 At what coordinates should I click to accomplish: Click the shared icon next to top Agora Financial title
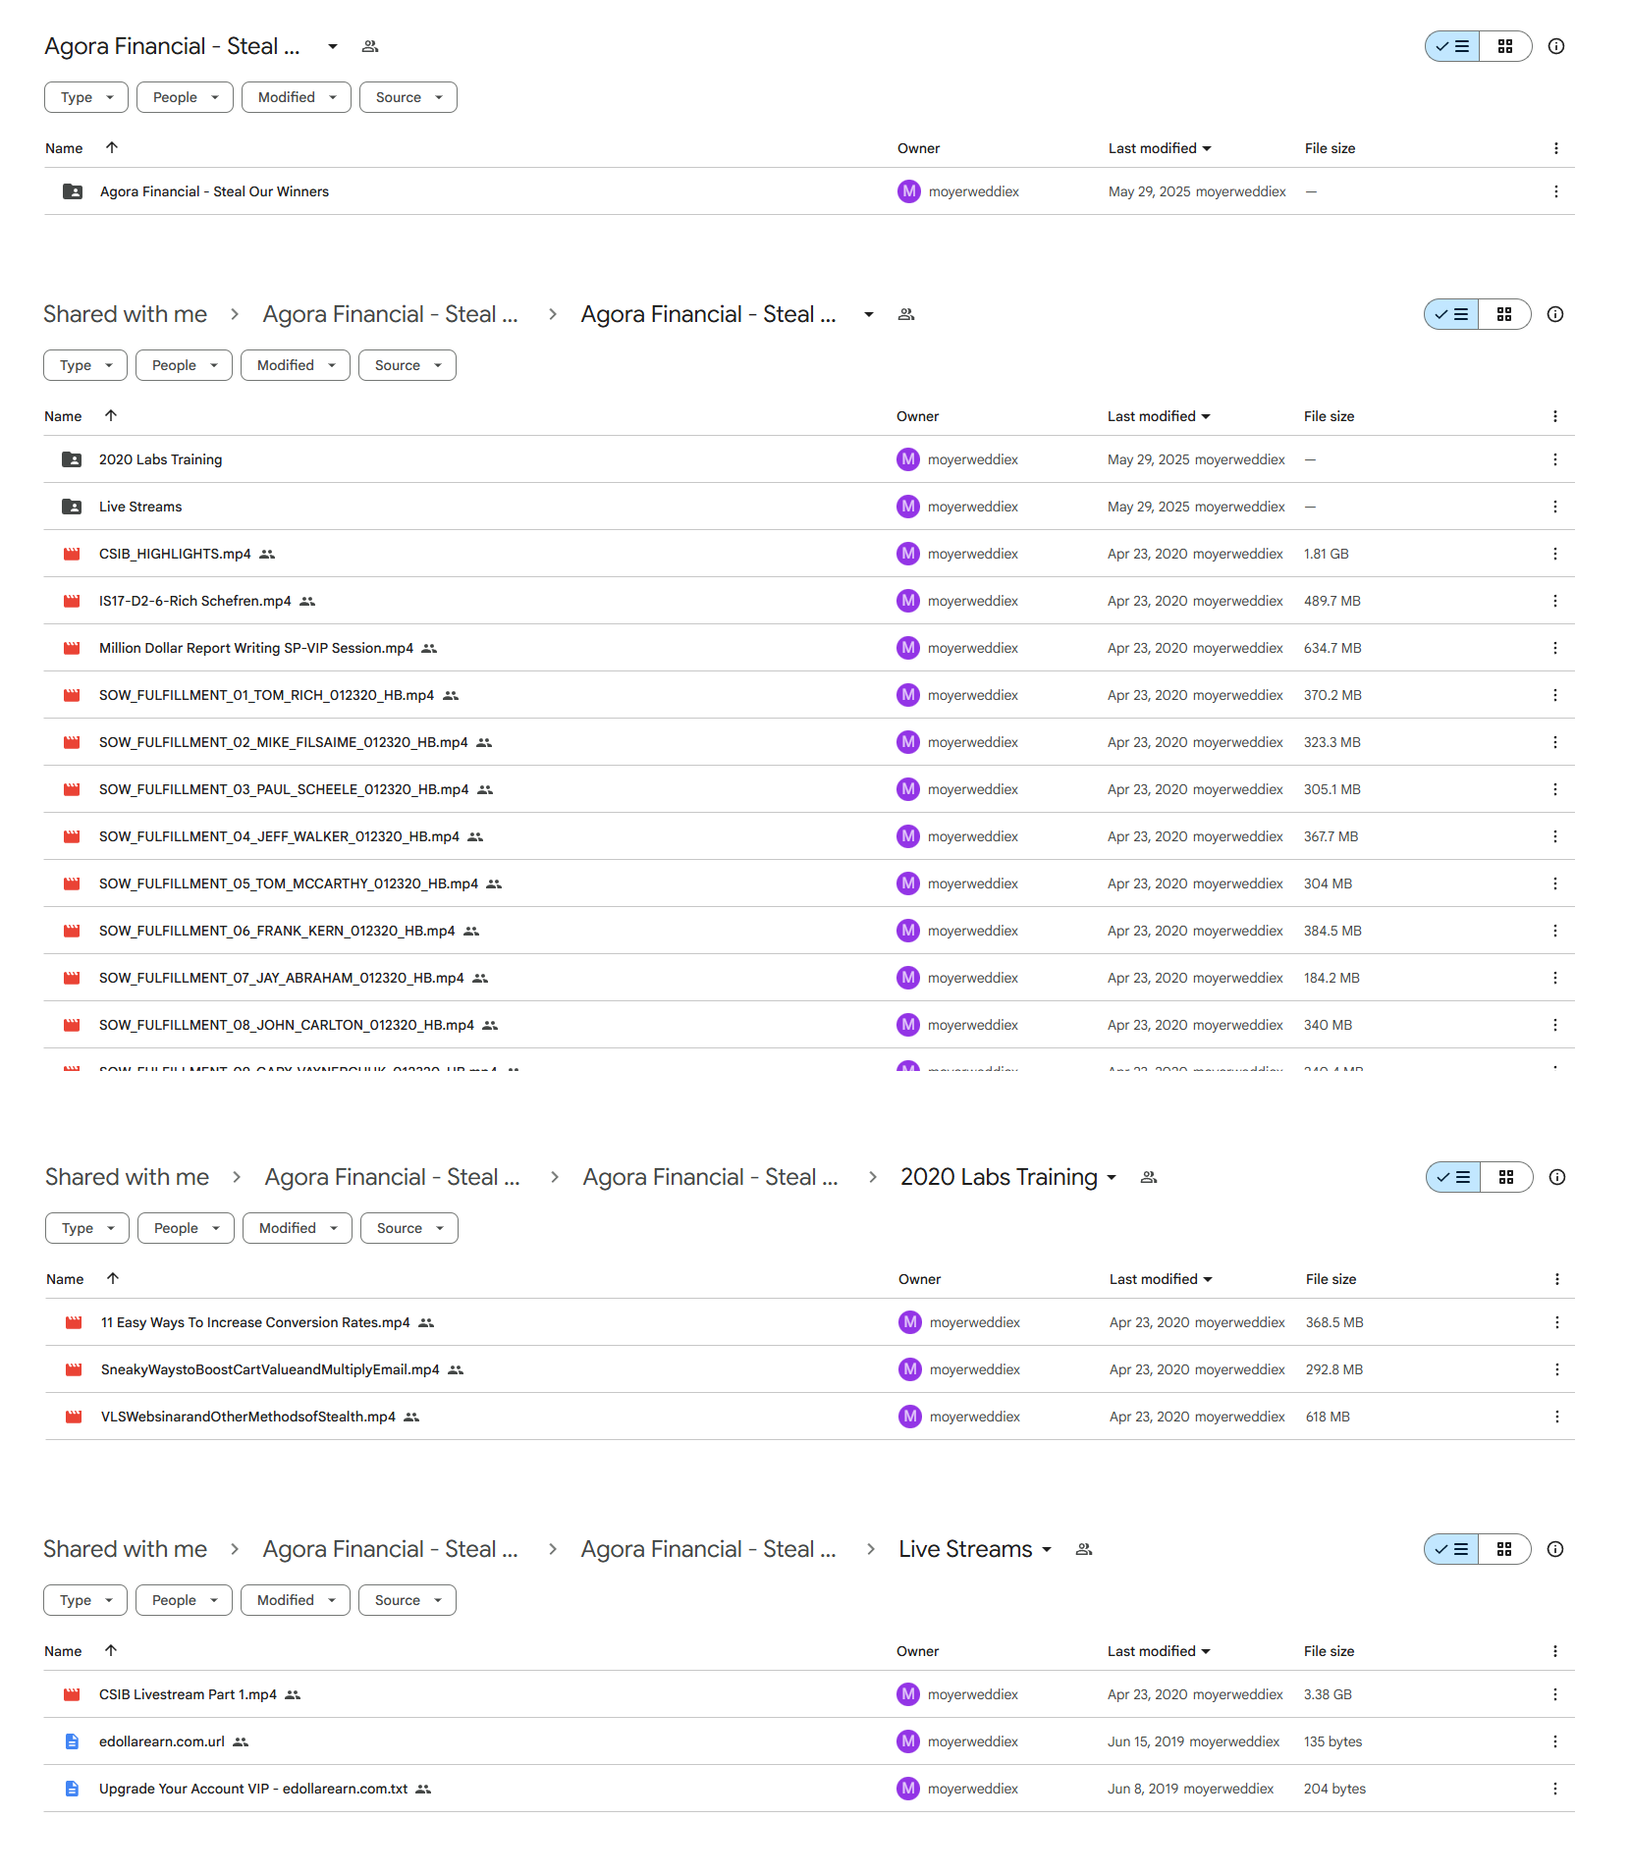tap(370, 46)
